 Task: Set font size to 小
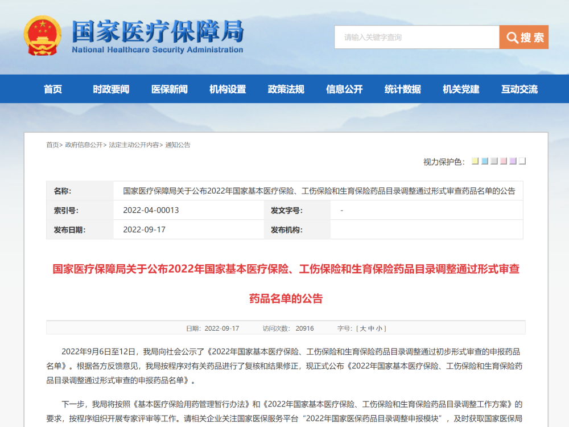pyautogui.click(x=379, y=329)
